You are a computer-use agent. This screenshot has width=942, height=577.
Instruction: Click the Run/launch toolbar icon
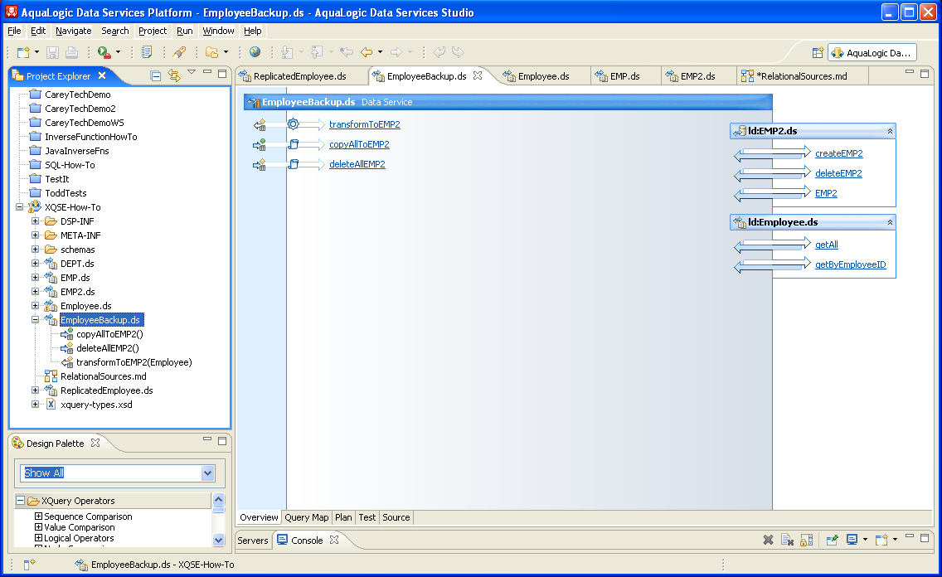click(104, 52)
